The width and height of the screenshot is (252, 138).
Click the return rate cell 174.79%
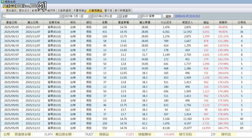tap(223, 69)
